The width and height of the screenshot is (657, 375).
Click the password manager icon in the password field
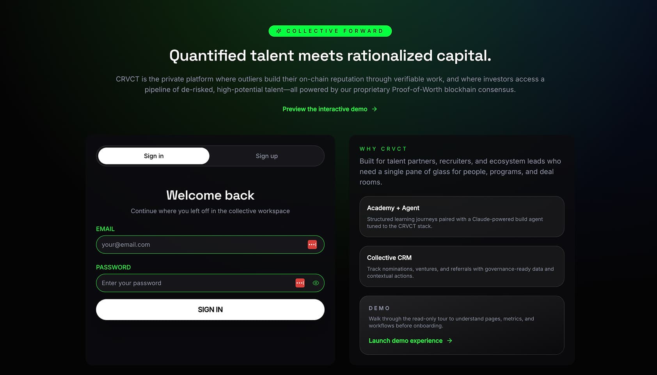point(299,283)
